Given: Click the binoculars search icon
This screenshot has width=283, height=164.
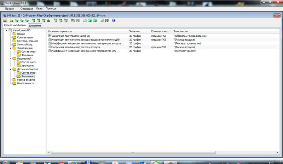Looking at the screenshot, I should coord(107,20).
